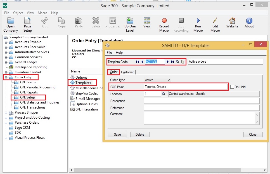Switch to the Customer tab
Screen dimensions: 270x174
click(x=127, y=72)
